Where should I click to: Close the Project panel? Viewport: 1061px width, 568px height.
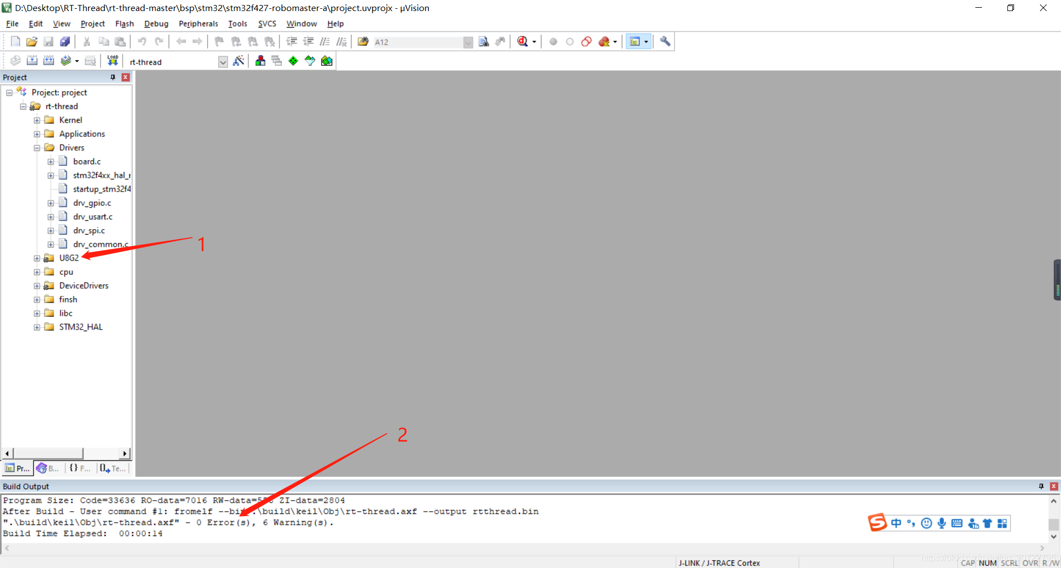pos(125,77)
